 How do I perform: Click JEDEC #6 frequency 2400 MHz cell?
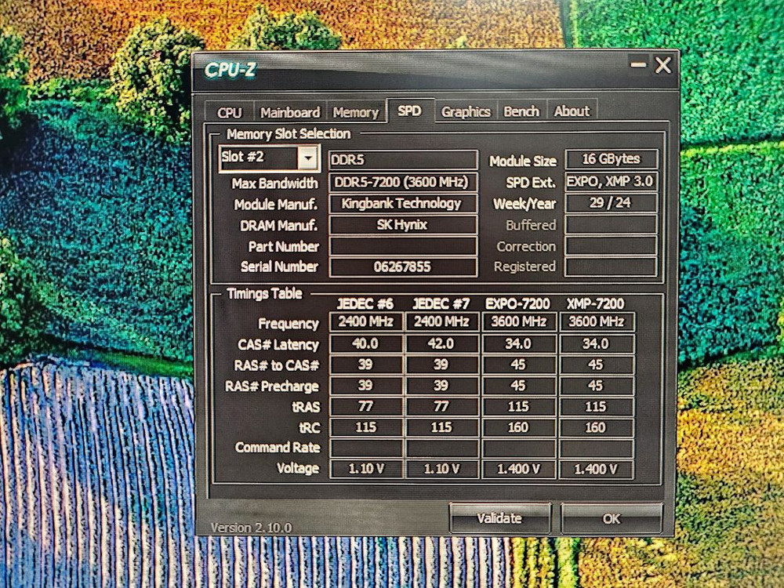pos(366,321)
